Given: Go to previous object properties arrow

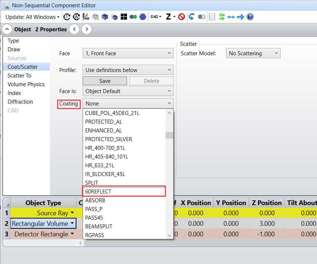Looking at the screenshot, I should 74,29.
